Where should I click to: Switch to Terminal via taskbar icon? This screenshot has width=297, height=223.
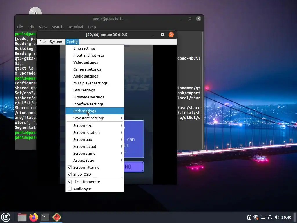pos(45,217)
